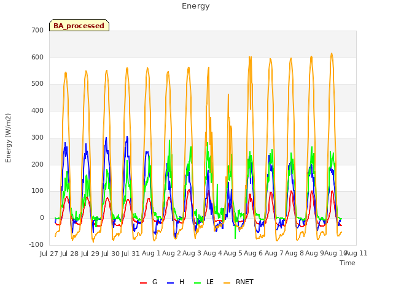The height and width of the screenshot is (294, 393).
Task: Click the x-axis date Jul 28
Action: pos(69,254)
